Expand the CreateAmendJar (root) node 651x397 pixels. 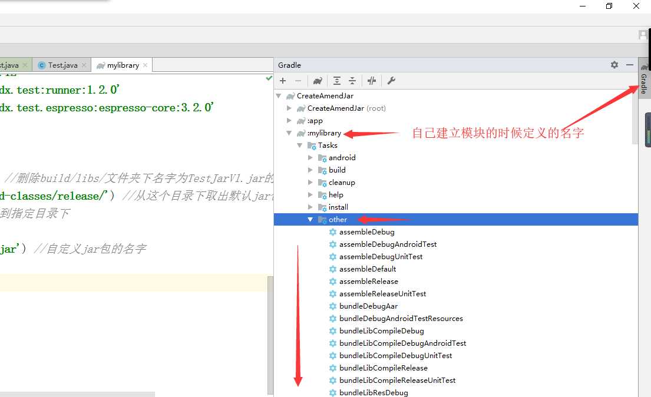pos(289,108)
